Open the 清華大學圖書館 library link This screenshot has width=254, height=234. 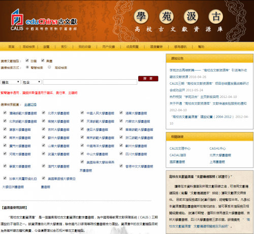click(136, 113)
